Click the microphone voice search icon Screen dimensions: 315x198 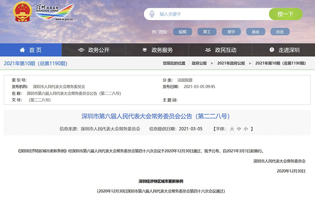pos(152,14)
